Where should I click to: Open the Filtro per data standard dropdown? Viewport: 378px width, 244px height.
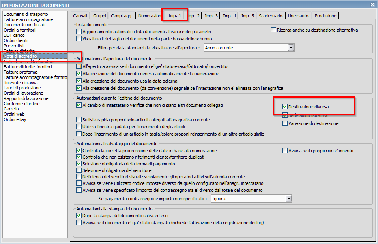(x=291, y=48)
